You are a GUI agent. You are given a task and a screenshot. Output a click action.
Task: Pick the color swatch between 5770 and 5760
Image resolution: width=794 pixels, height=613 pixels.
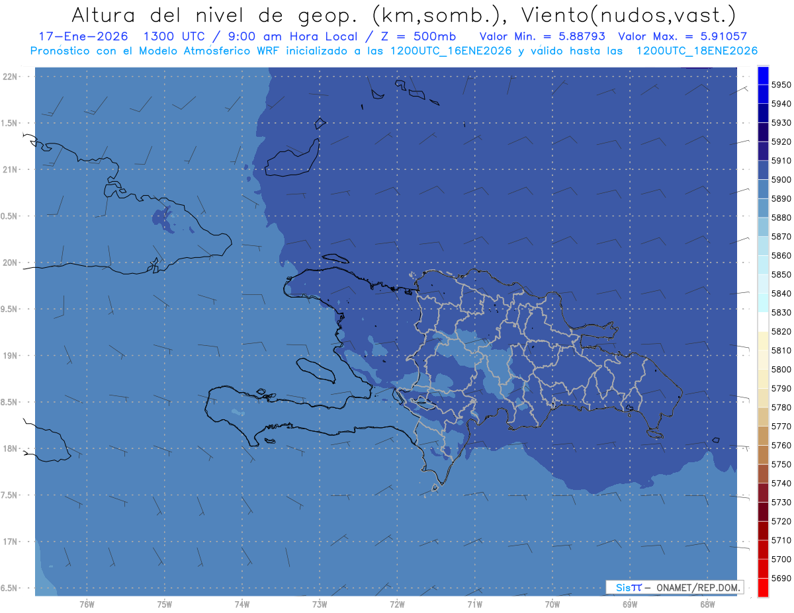click(762, 436)
